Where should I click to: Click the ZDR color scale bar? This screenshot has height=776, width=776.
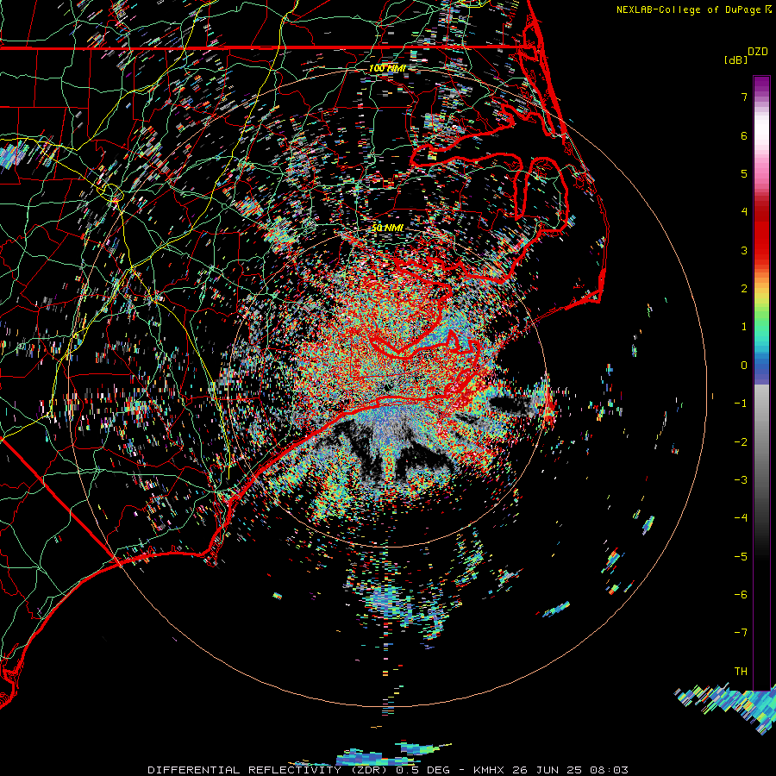(761, 383)
